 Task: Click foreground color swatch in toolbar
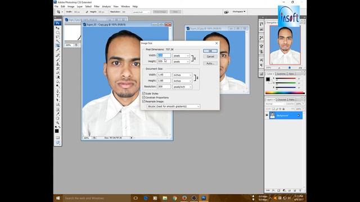click(57, 131)
